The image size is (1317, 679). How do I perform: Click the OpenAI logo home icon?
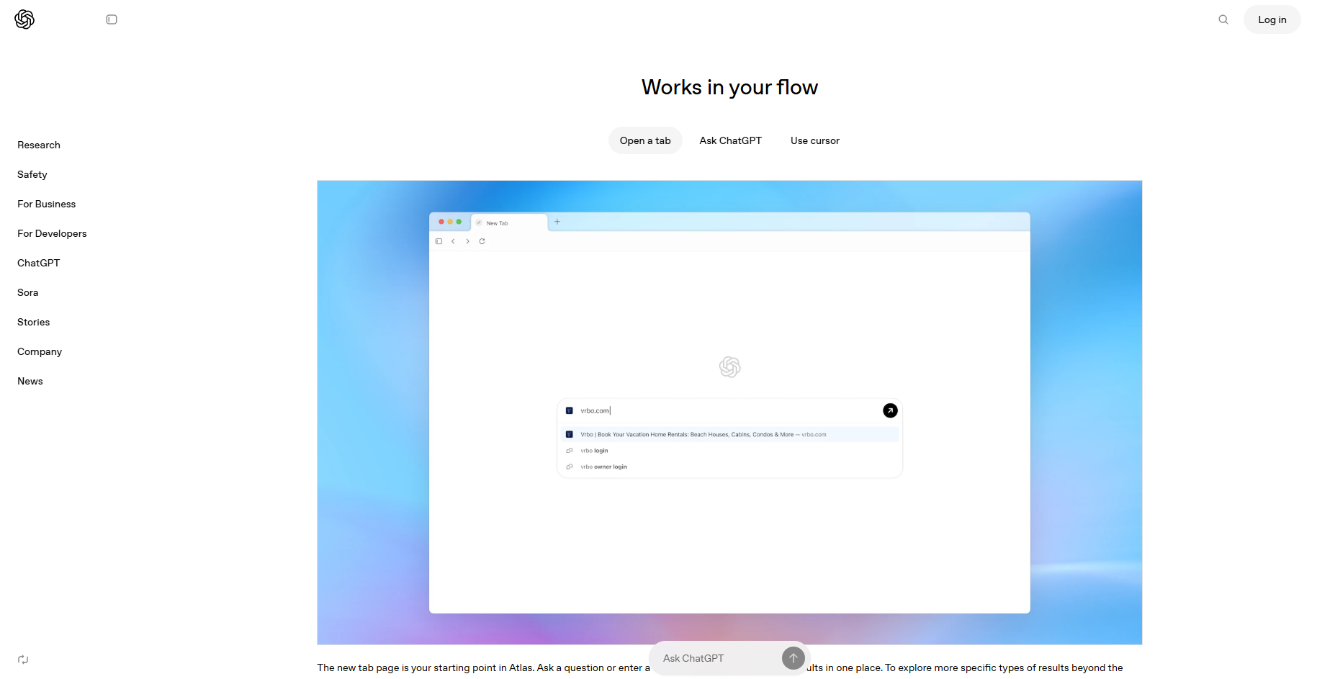point(24,19)
